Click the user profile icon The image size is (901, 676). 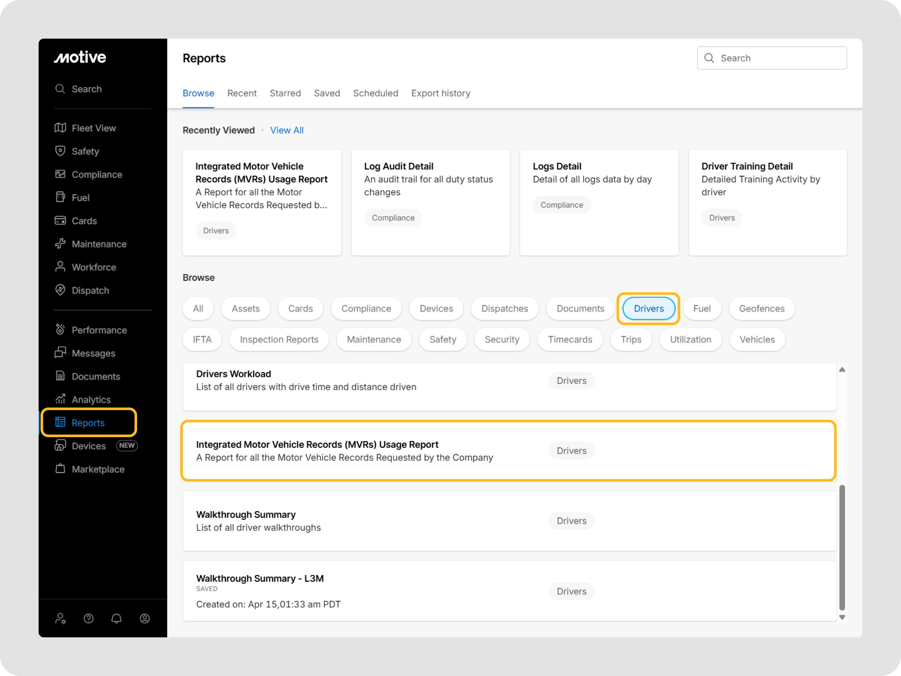pyautogui.click(x=144, y=619)
